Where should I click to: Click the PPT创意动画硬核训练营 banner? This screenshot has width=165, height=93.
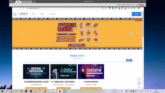coord(77,34)
